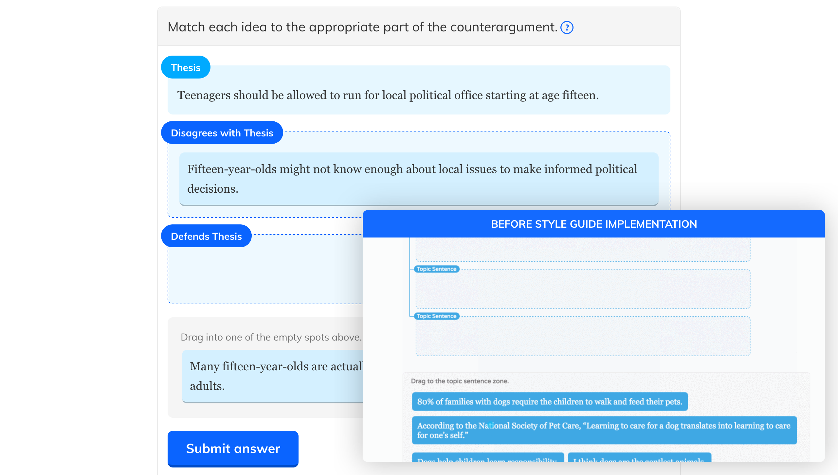This screenshot has width=838, height=475.
Task: Select the upper Topic Sentence label
Action: pos(436,269)
